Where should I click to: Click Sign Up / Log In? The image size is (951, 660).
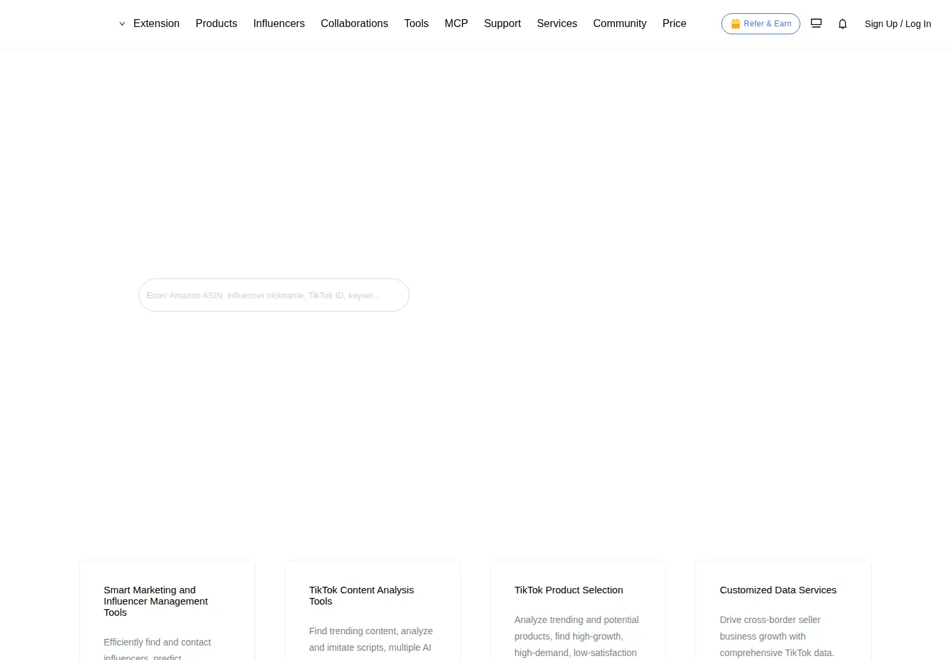[898, 24]
